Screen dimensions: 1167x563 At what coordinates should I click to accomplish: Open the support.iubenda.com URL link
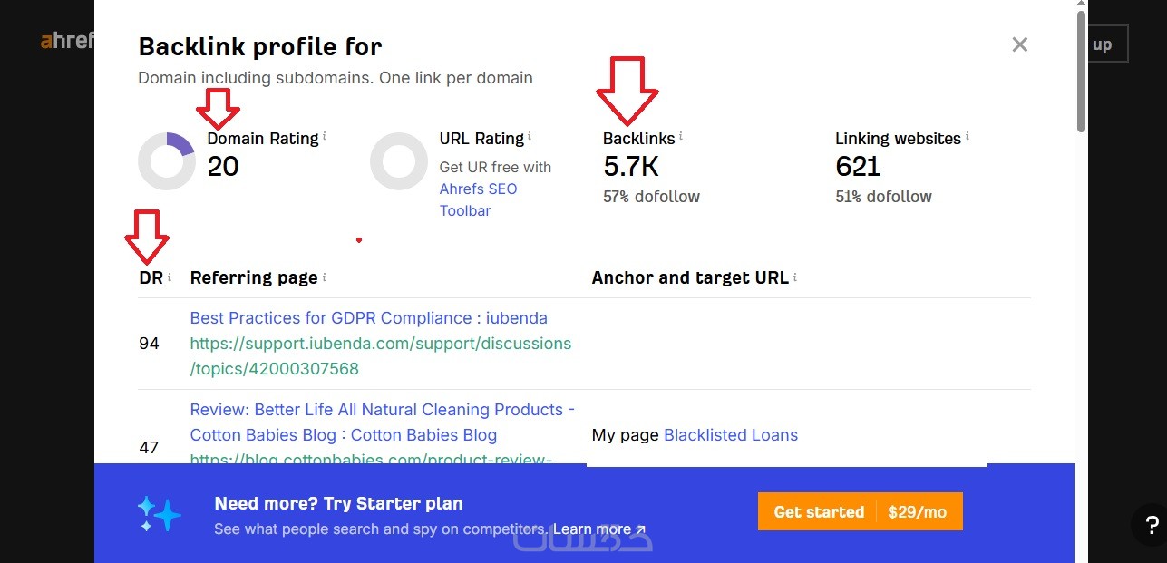380,356
